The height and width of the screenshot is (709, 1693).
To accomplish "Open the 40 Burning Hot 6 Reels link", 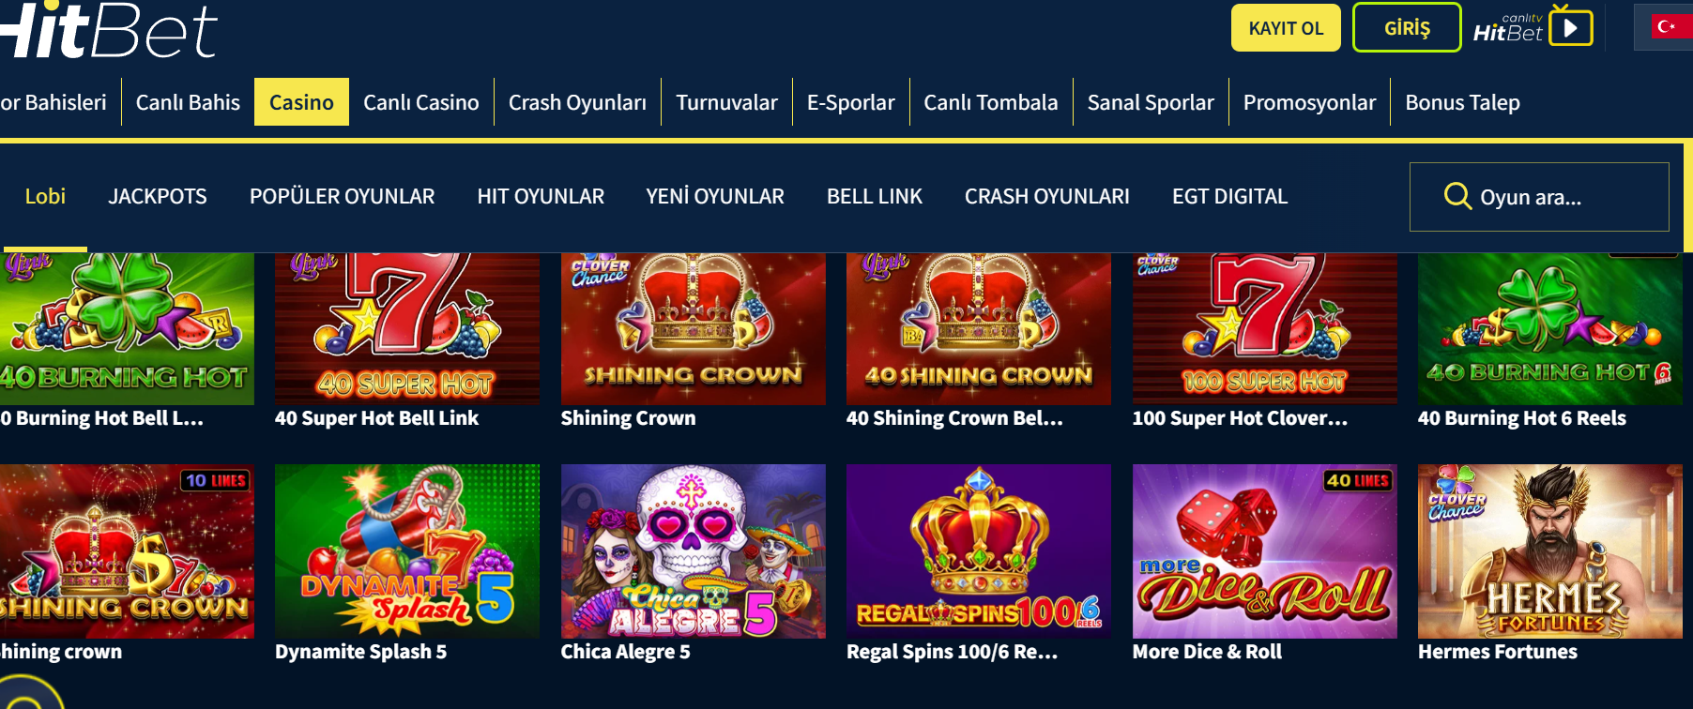I will click(x=1521, y=418).
